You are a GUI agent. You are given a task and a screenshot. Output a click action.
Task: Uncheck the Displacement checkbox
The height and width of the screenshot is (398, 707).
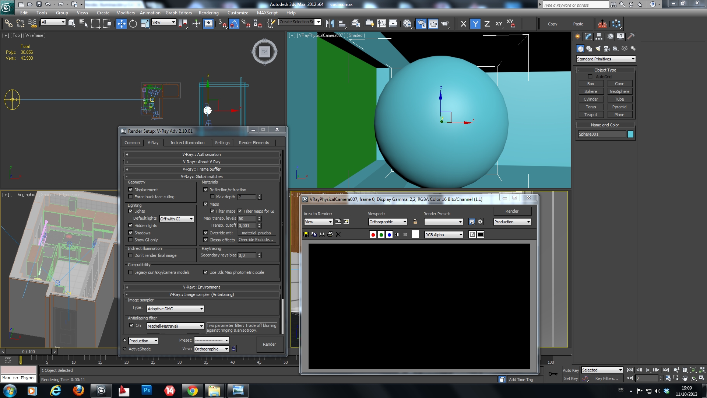(x=130, y=190)
